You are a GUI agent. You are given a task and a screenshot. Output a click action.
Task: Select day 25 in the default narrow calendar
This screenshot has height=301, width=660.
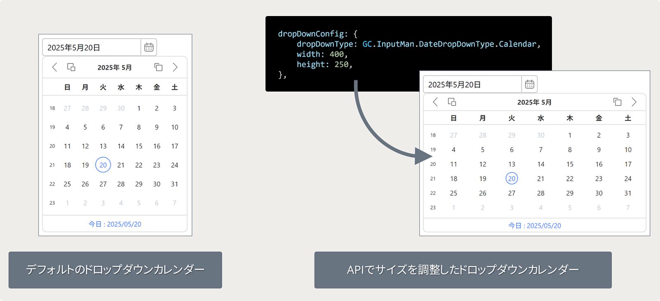pos(67,184)
